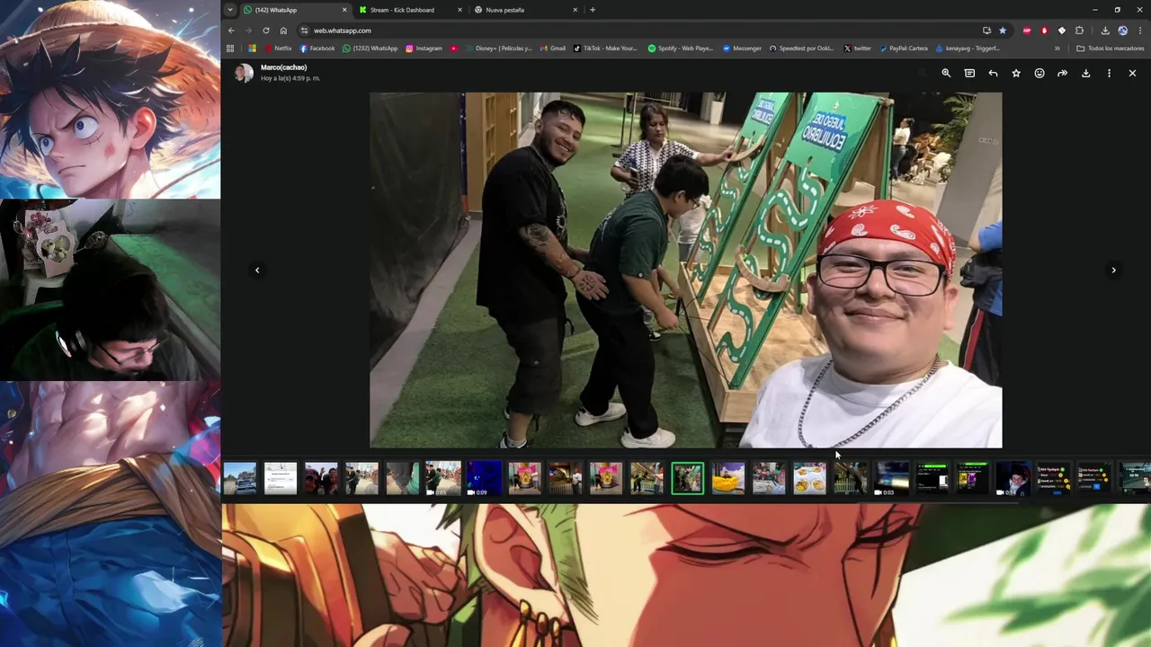Viewport: 1151px width, 647px height.
Task: Open the TikTok - Make Your... bookmark
Action: tap(606, 49)
